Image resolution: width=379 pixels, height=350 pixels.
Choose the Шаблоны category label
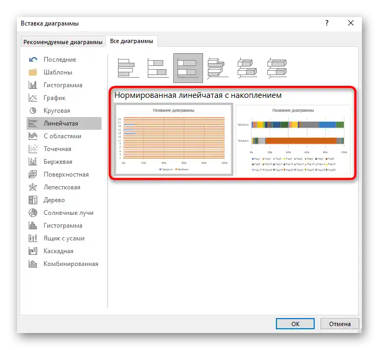coord(58,72)
